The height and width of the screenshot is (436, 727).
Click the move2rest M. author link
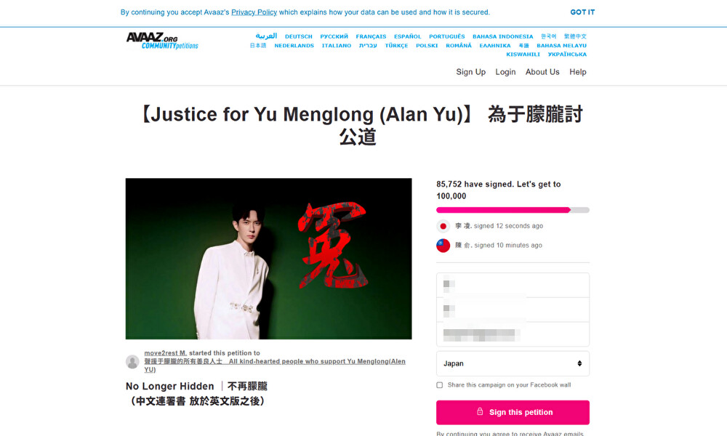click(166, 353)
